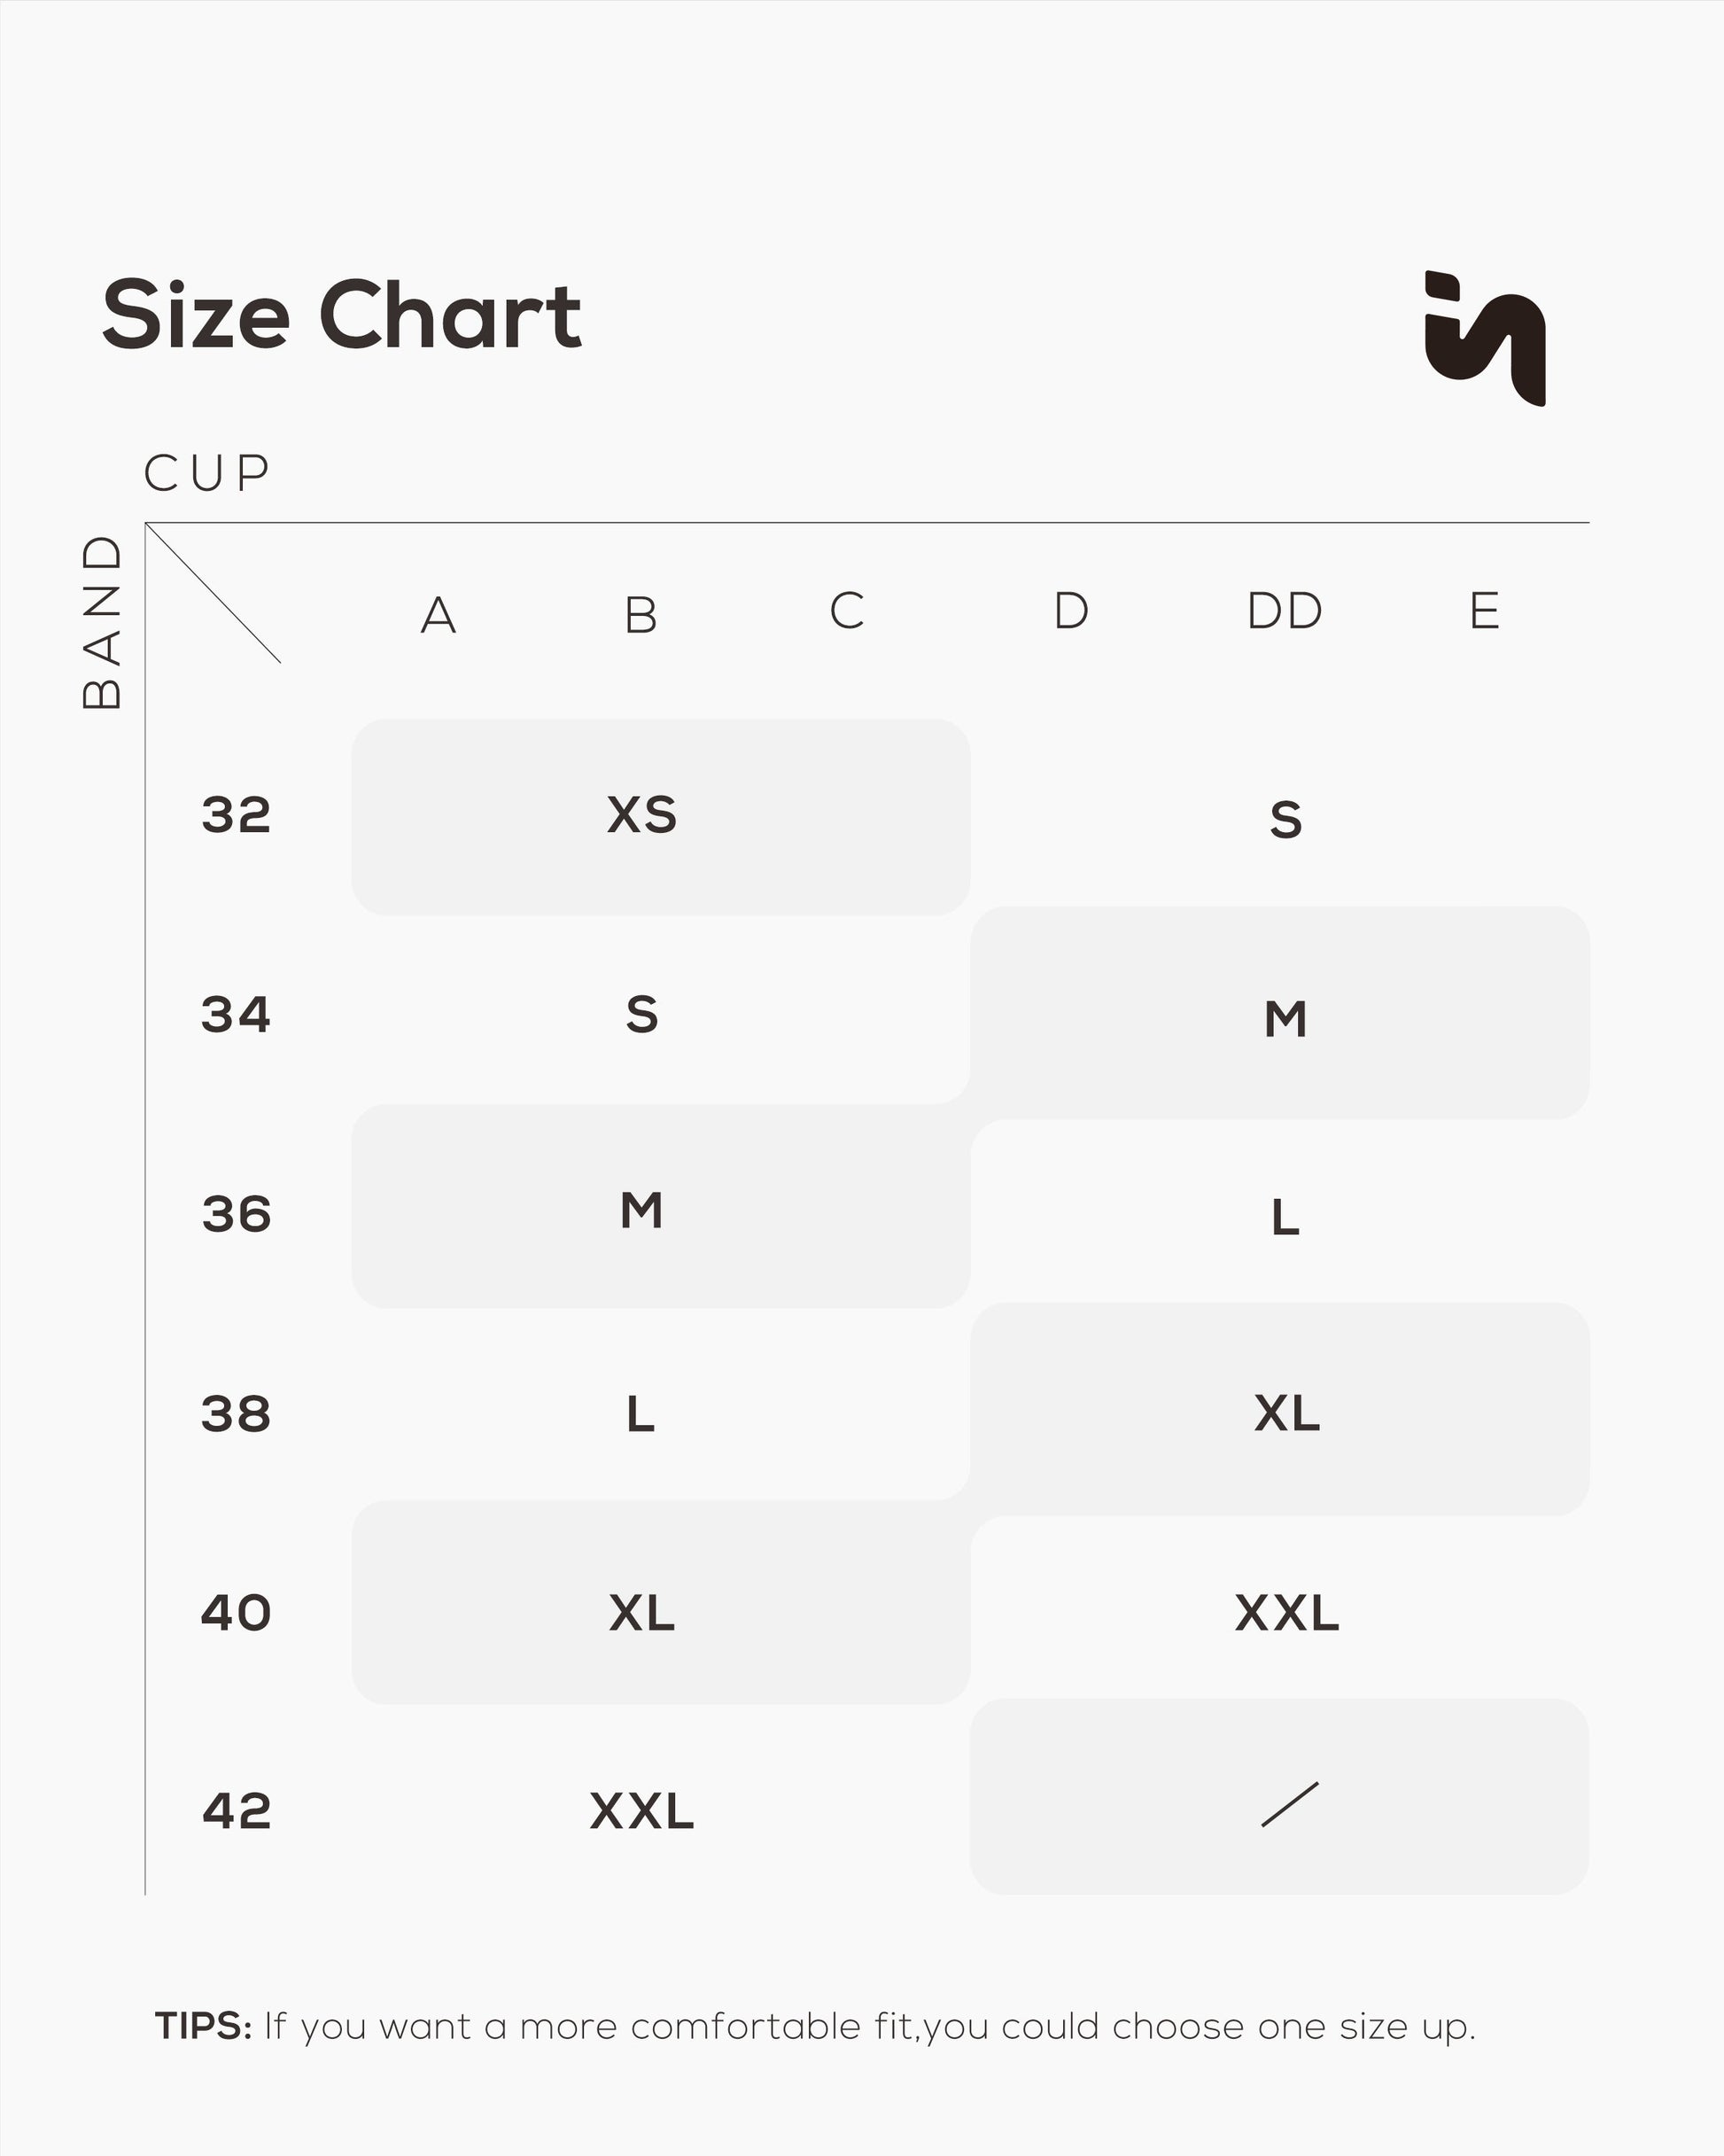
Task: Select cup column header A
Action: 438,615
